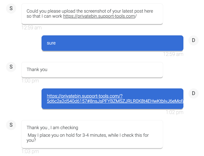Click S avatar beside the upload screenshot request
Screen dimensions: 204x156
(x=11, y=9)
